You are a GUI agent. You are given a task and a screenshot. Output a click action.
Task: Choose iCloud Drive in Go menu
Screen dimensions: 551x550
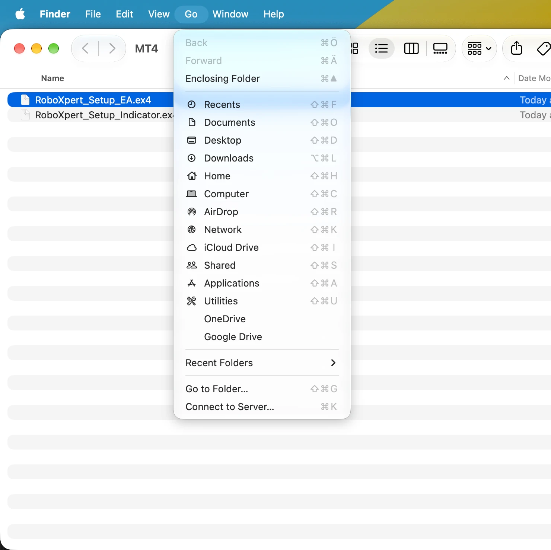tap(262, 247)
